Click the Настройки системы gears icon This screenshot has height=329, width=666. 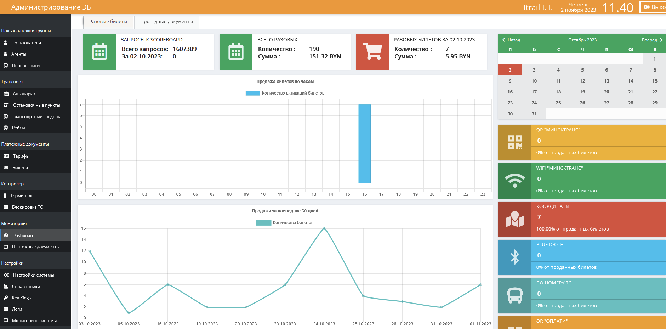pos(6,275)
